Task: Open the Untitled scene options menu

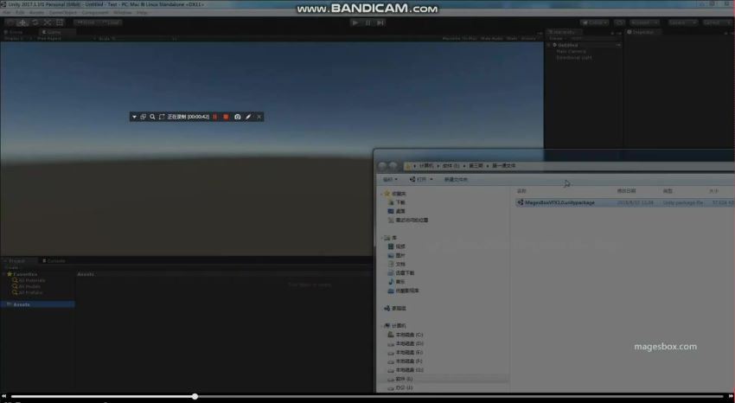Action: (618, 45)
